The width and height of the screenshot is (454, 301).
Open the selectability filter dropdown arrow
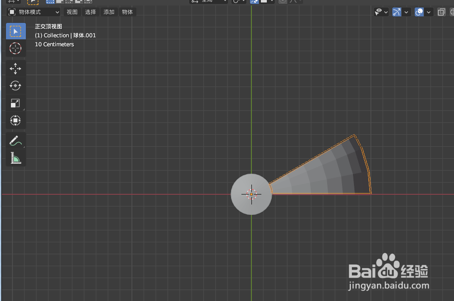386,11
